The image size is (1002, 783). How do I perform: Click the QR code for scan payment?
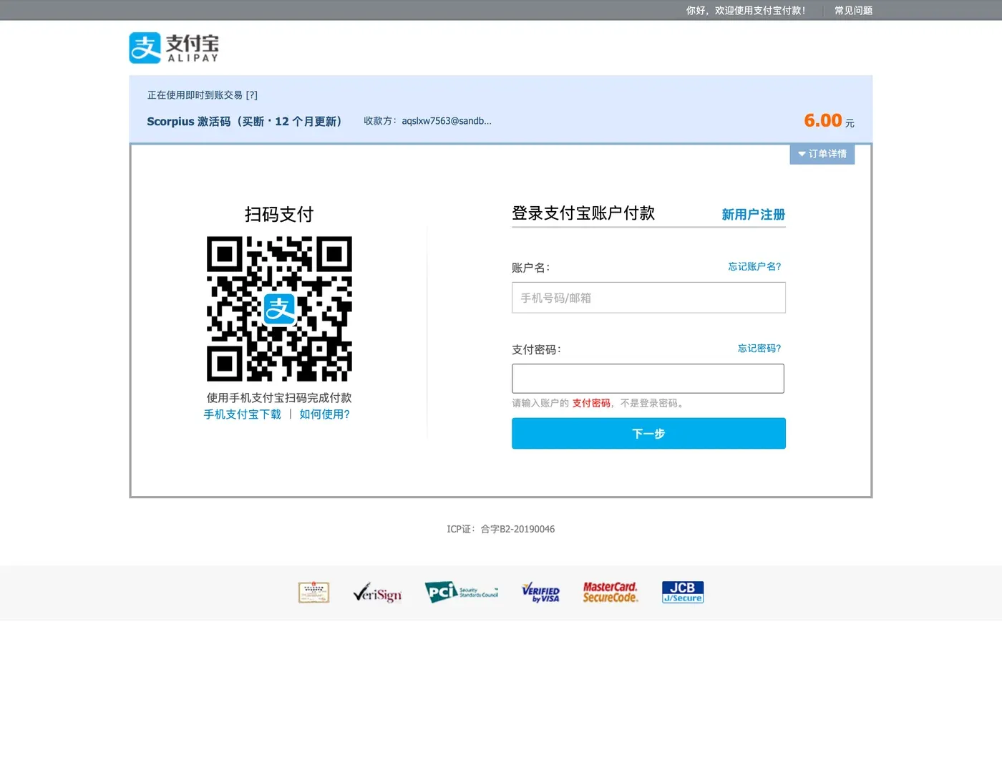point(279,308)
